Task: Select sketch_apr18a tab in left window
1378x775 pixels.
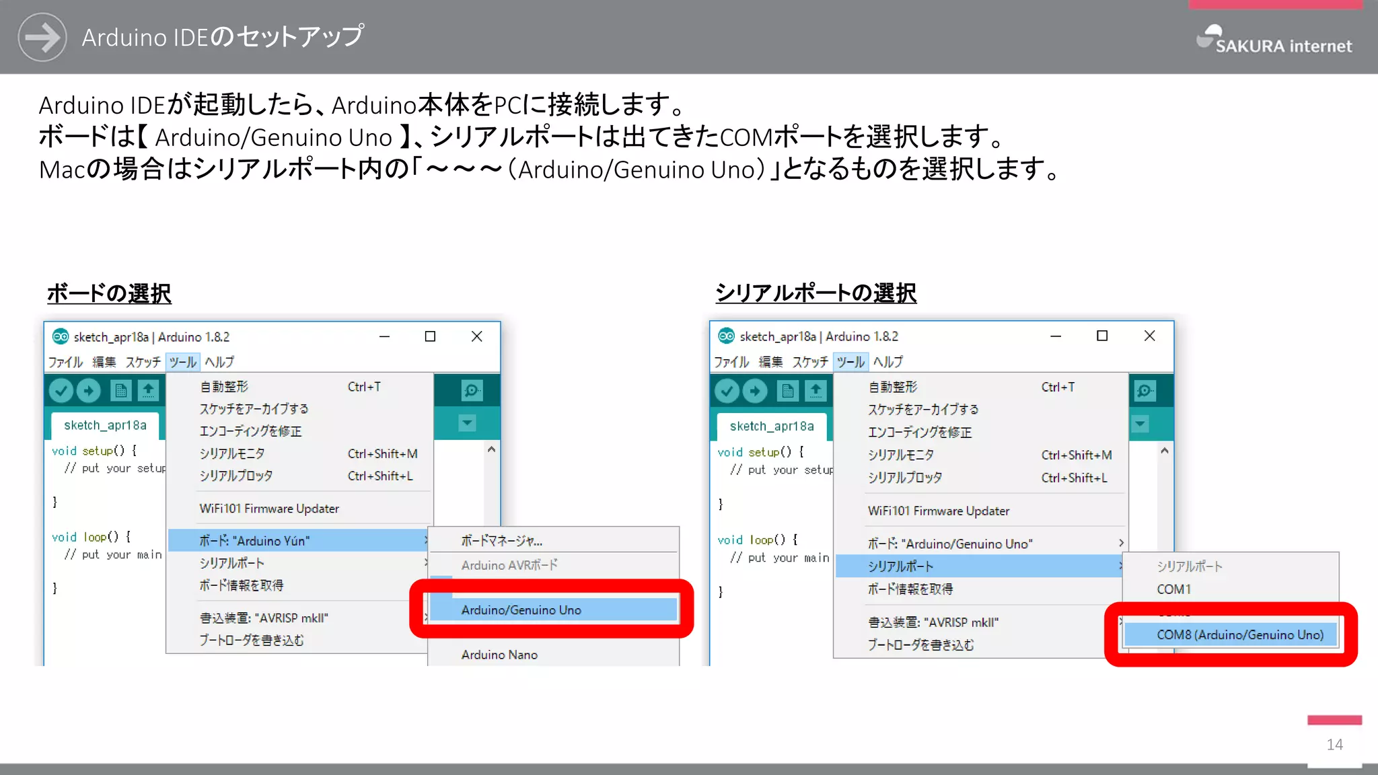Action: (105, 425)
